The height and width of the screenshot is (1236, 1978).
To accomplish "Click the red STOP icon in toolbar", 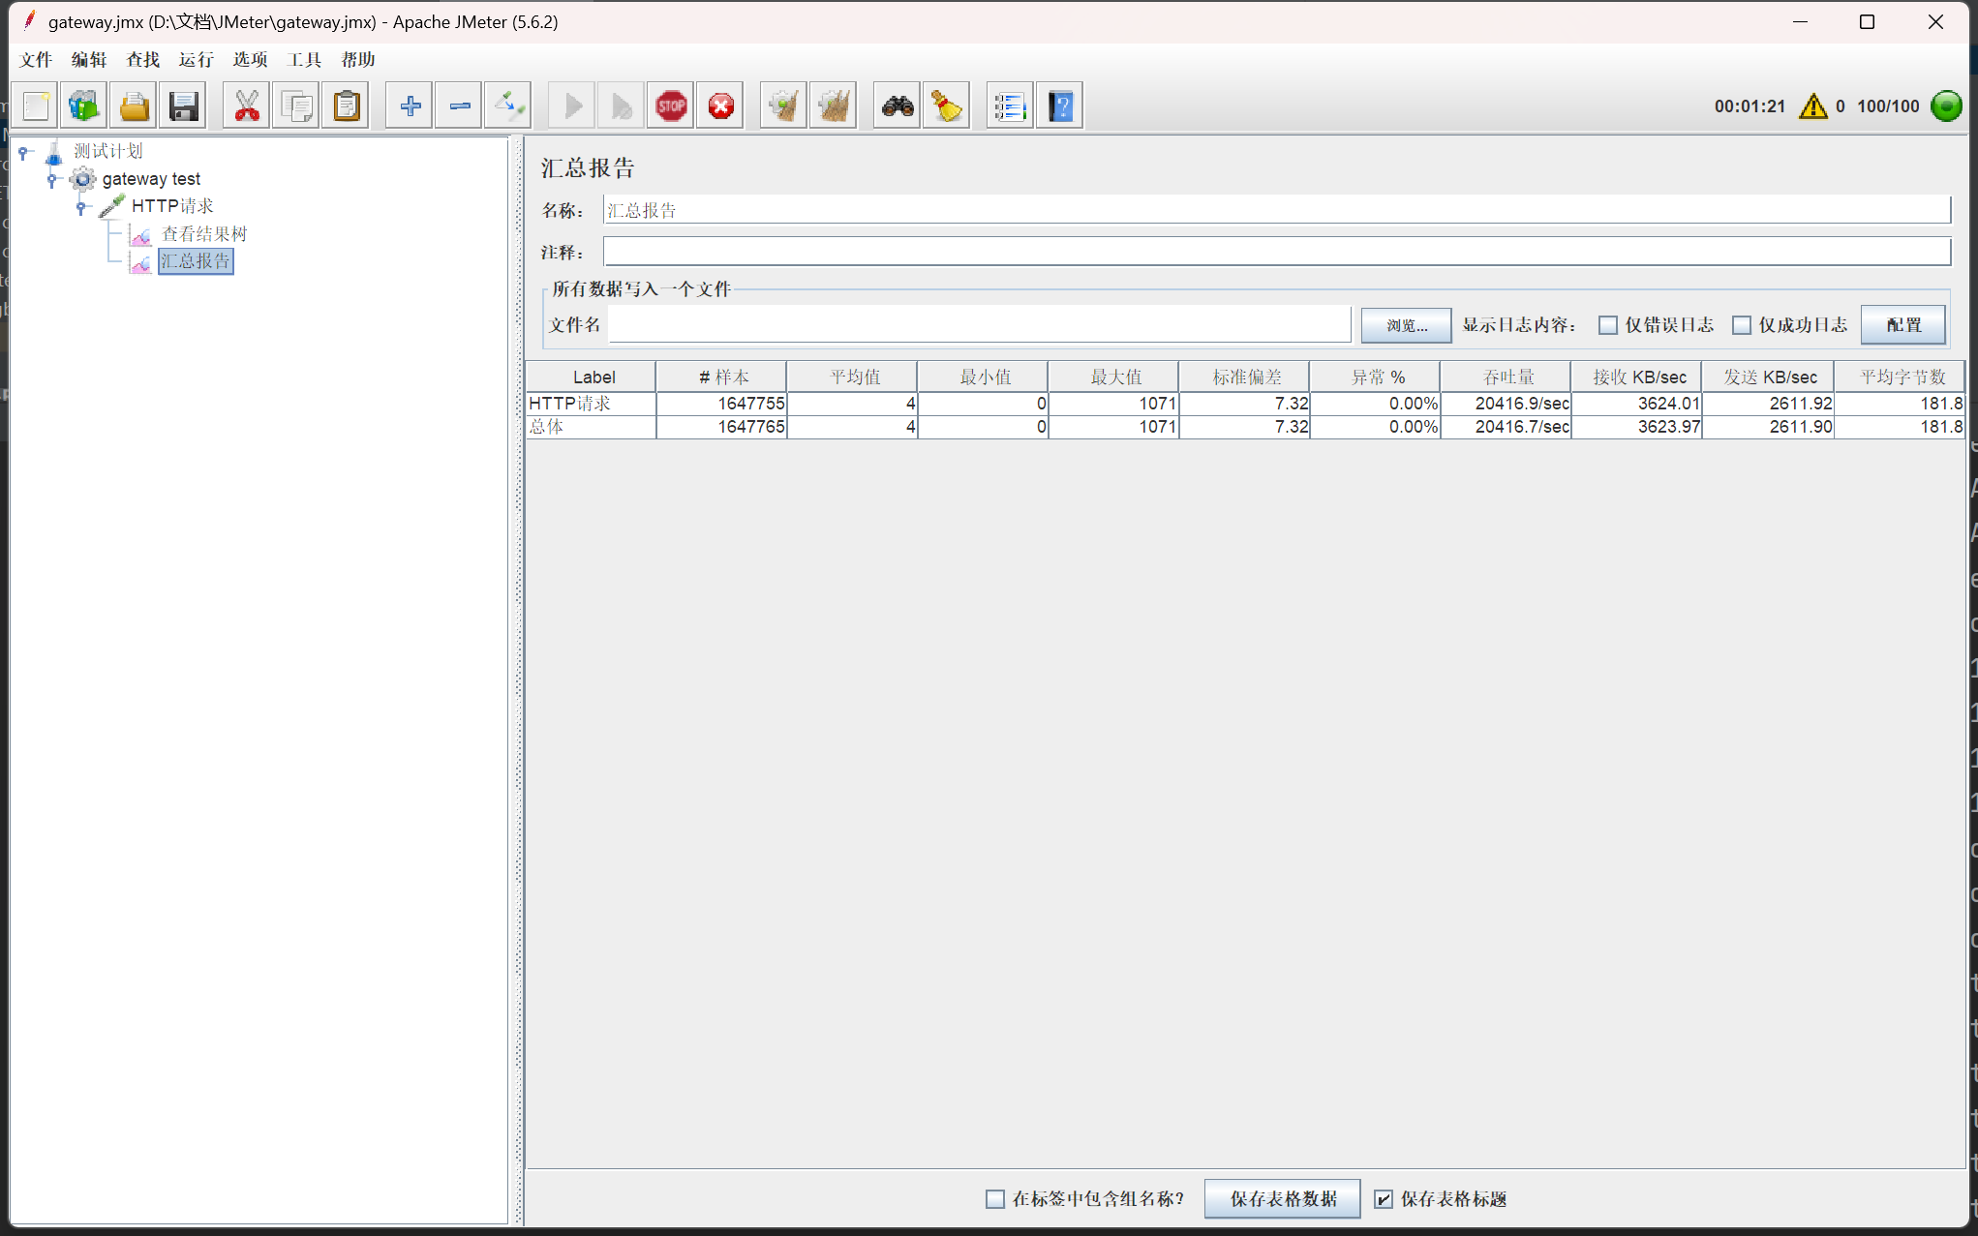I will (x=671, y=106).
